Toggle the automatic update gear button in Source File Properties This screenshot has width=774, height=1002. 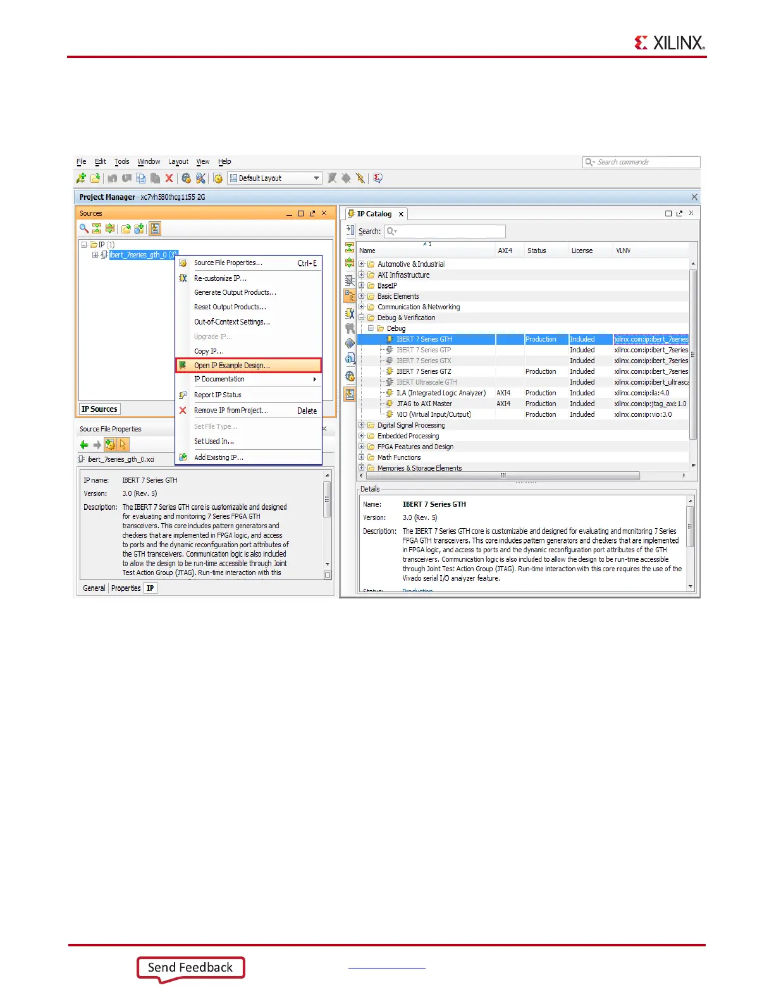pos(110,445)
